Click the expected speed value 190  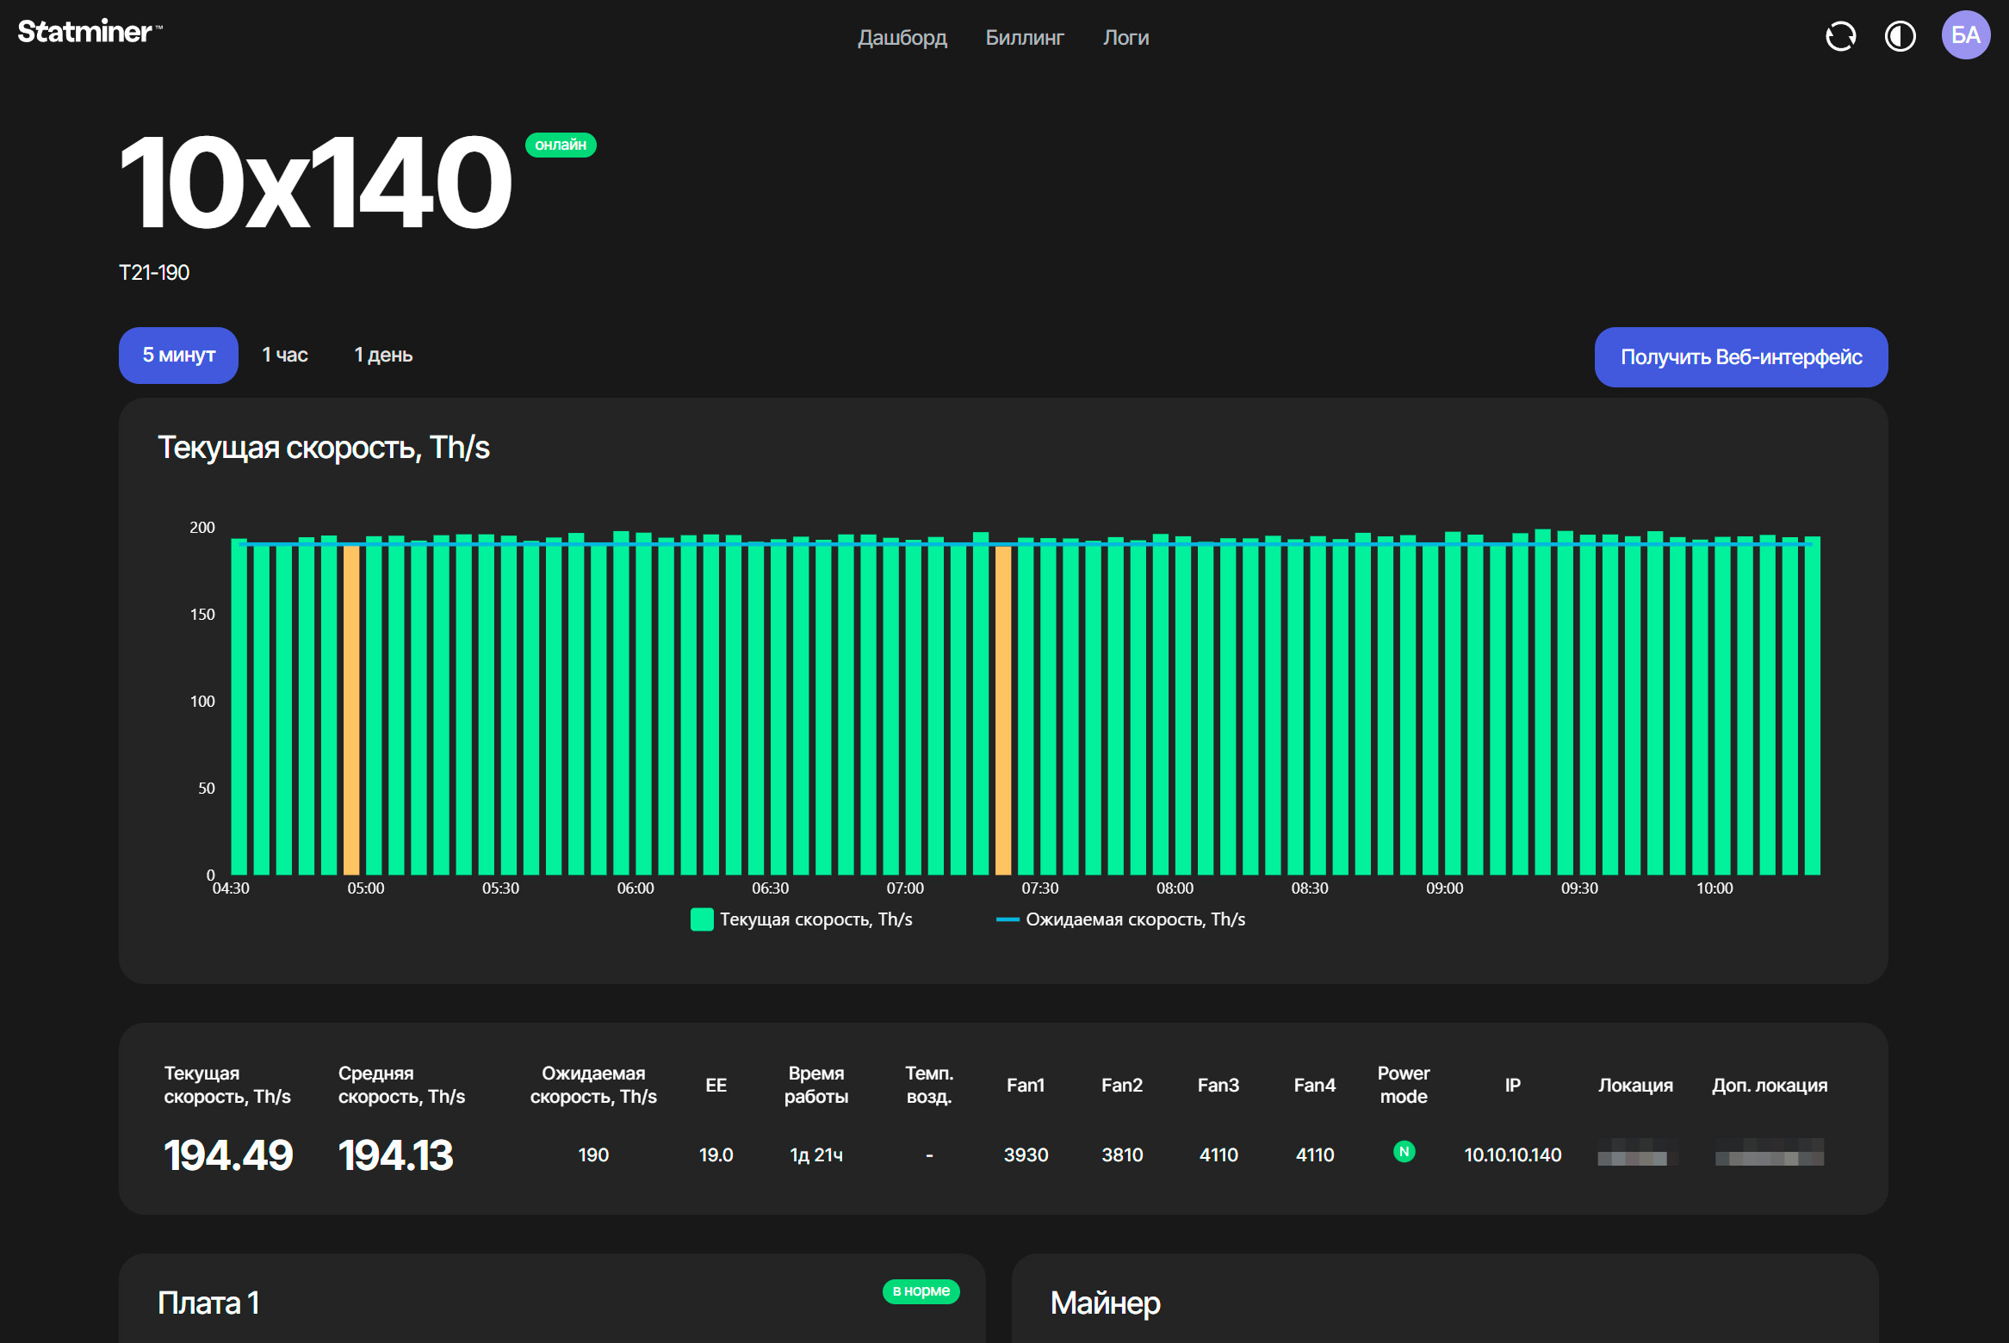(x=593, y=1154)
